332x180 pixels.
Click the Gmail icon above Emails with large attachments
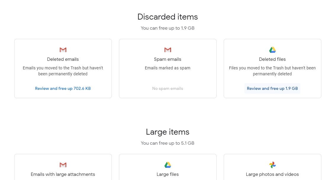point(63,165)
